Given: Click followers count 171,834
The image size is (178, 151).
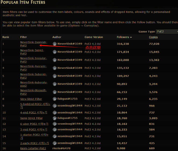Looking at the screenshot, I should click(123, 52).
